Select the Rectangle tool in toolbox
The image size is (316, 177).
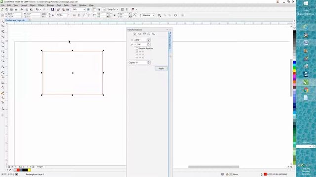pos(2,52)
